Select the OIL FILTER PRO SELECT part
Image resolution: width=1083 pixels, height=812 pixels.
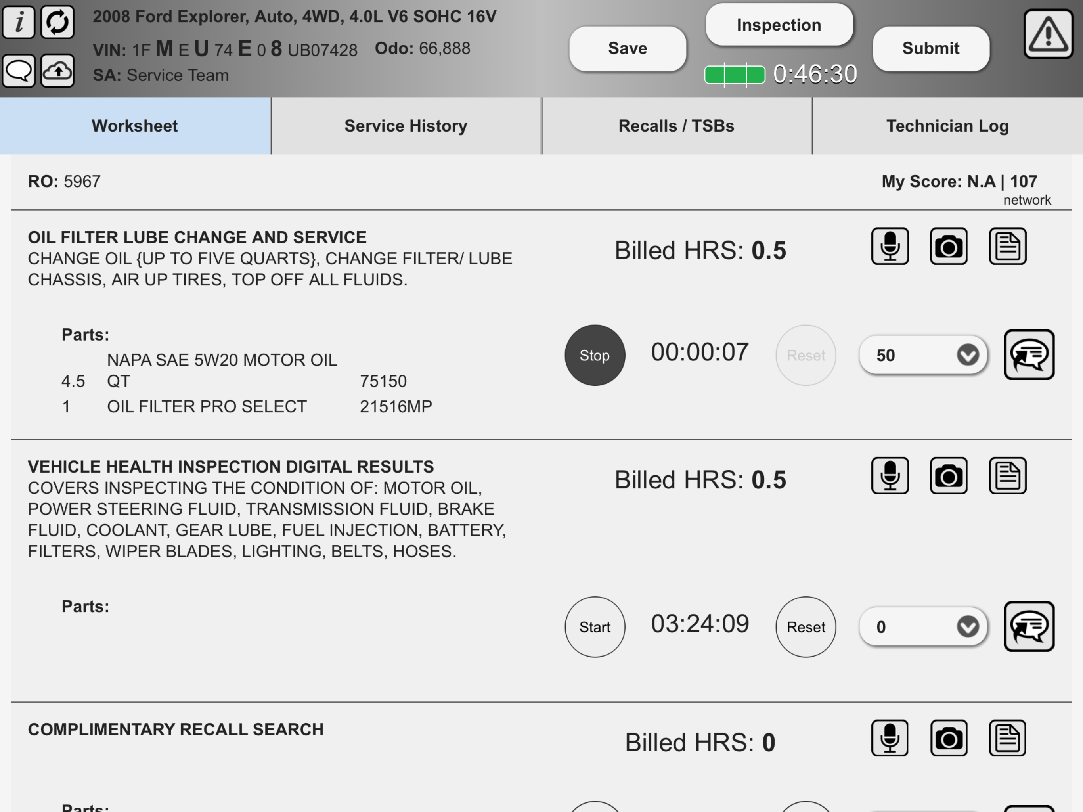[207, 406]
